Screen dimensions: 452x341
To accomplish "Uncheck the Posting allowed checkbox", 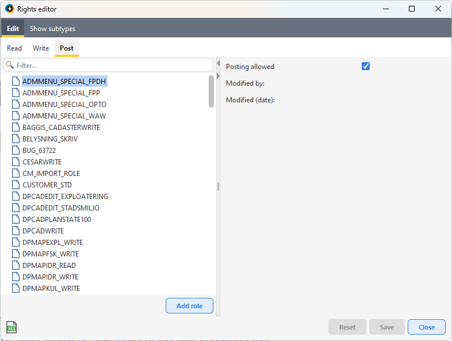I will [x=366, y=66].
